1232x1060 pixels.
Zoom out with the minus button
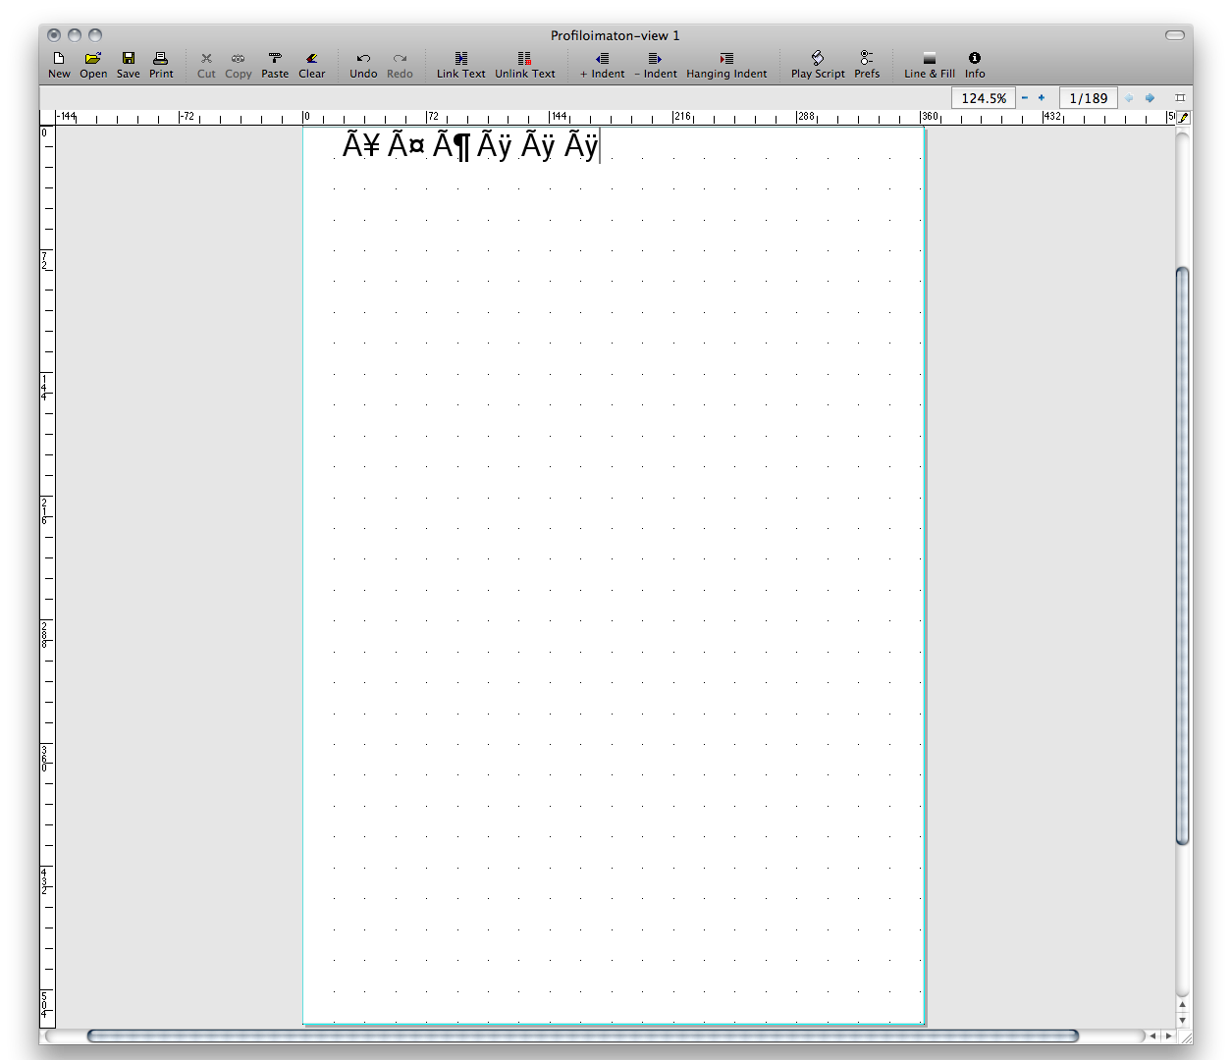pyautogui.click(x=1025, y=98)
